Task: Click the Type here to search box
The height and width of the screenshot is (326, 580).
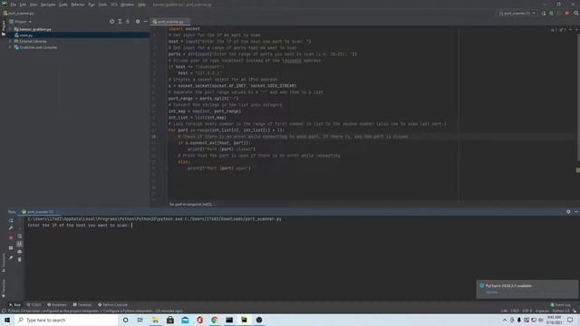Action: [x=66, y=320]
